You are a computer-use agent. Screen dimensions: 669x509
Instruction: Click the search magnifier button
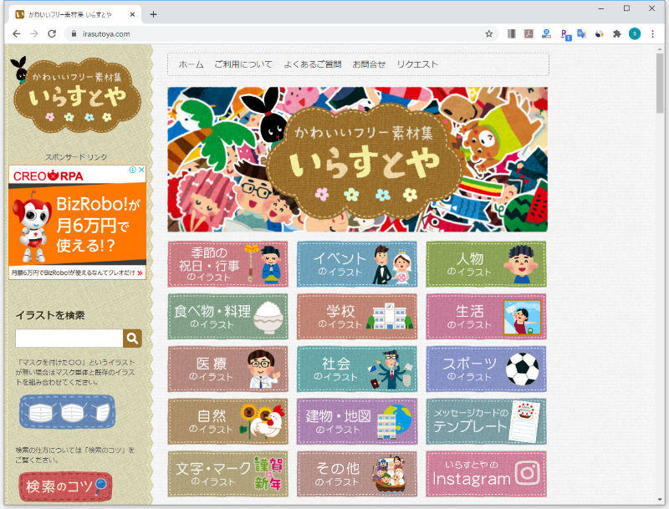pos(132,338)
